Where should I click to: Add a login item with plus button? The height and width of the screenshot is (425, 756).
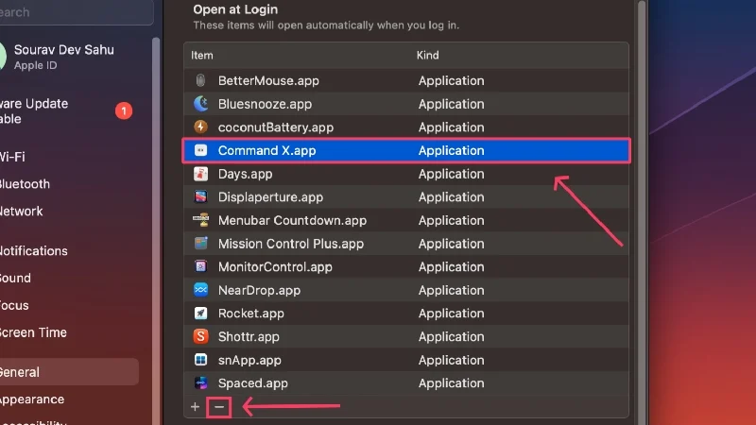point(196,407)
